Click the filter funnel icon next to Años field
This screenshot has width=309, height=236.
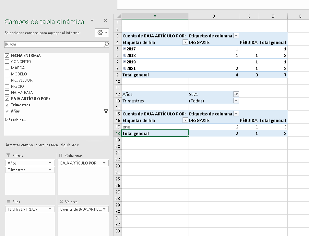pyautogui.click(x=106, y=111)
